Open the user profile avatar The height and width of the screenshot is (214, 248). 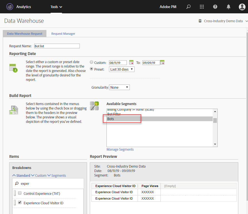(242, 7)
